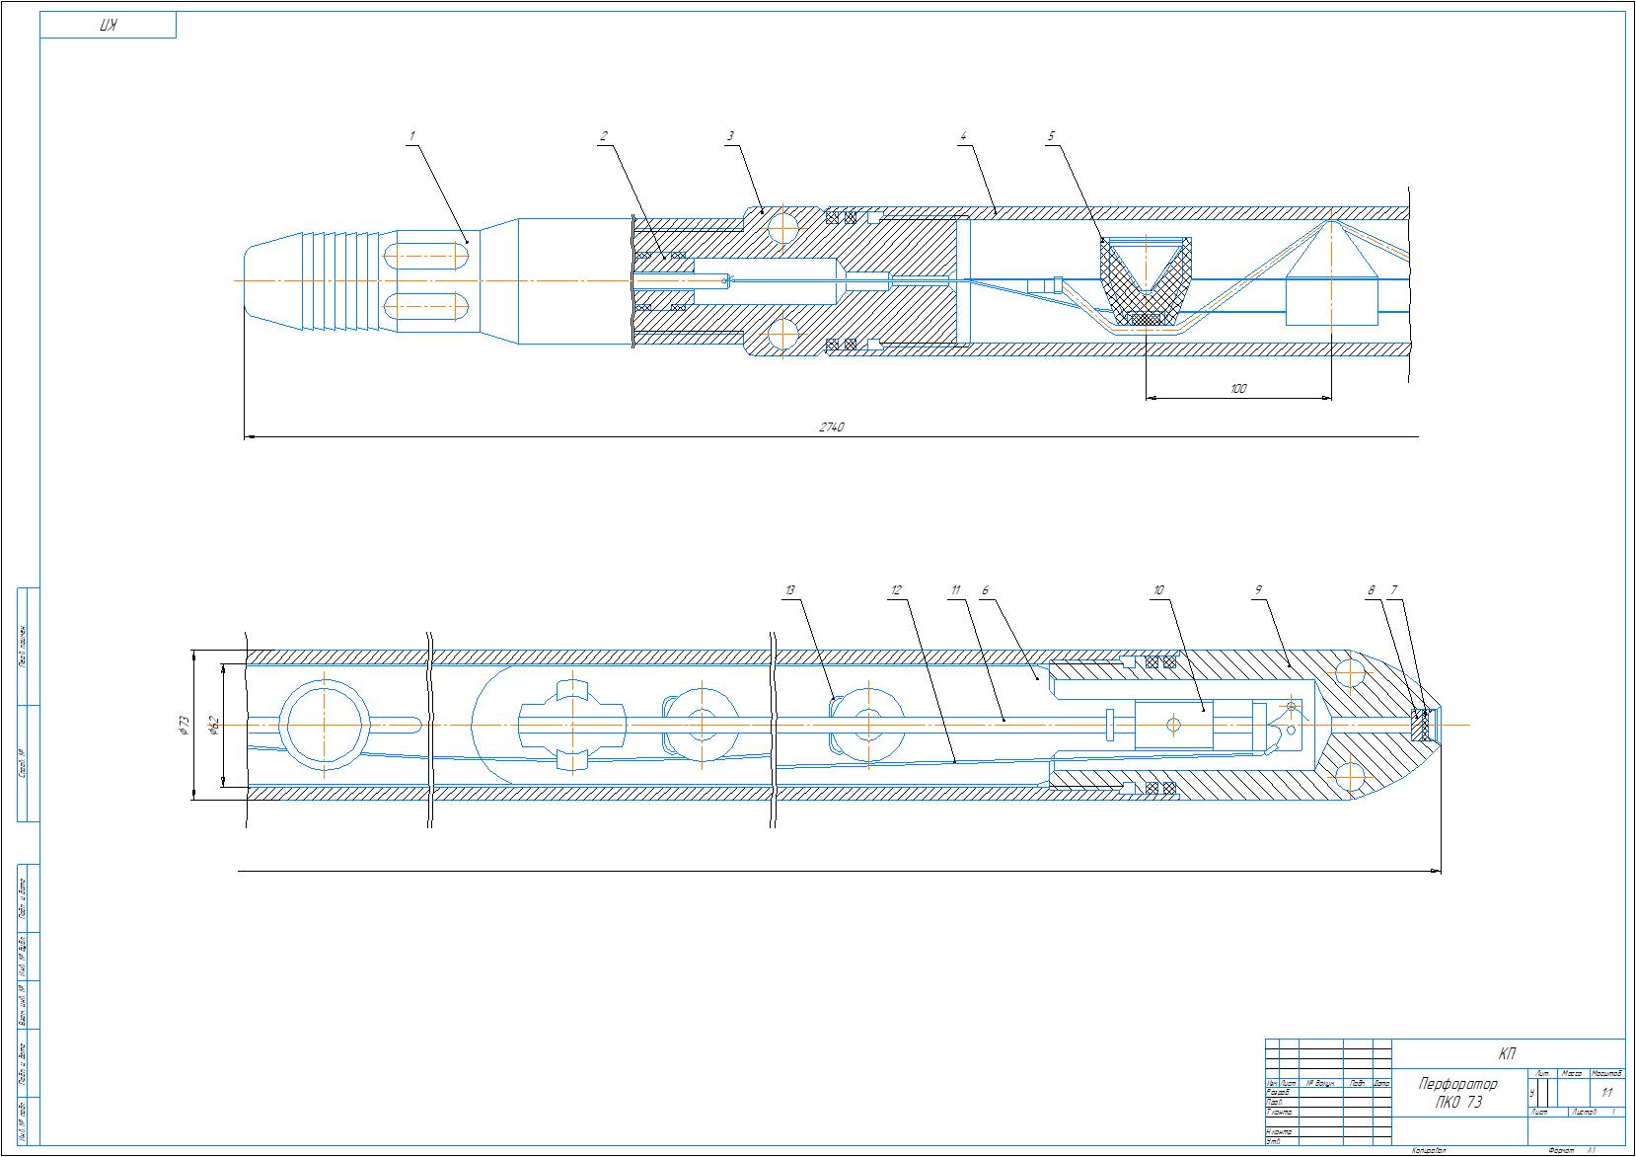This screenshot has height=1157, width=1636.
Task: Select the ø73 outer diameter dimension
Action: click(x=183, y=725)
